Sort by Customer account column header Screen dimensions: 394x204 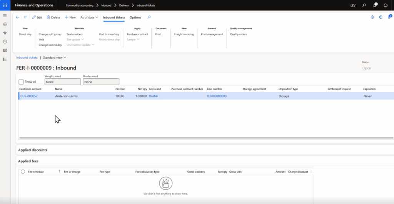(x=30, y=89)
